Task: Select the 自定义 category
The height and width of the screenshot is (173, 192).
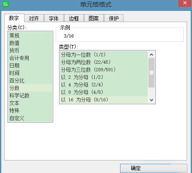Action: (30, 118)
